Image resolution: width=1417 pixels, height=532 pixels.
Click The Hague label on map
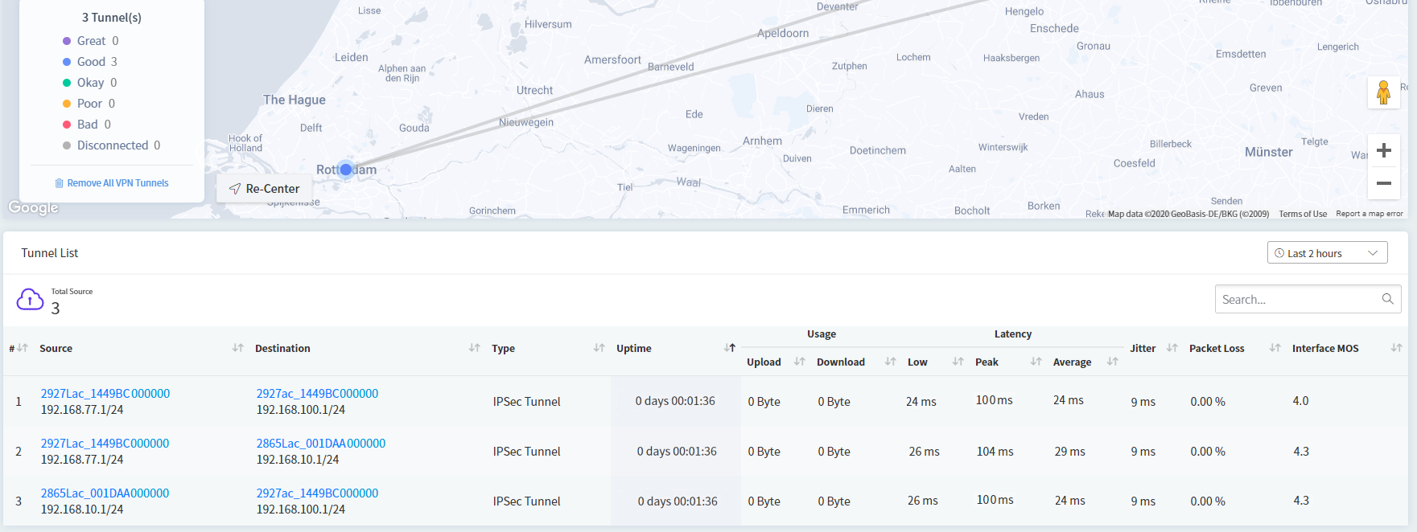point(295,100)
